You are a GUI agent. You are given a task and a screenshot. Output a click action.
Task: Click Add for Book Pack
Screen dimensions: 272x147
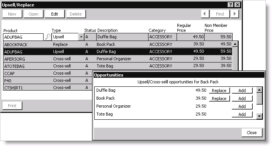click(x=242, y=99)
